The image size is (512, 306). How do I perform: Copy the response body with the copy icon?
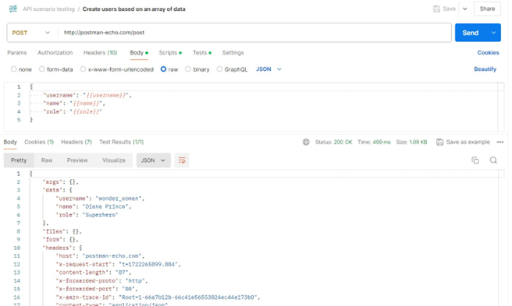pyautogui.click(x=475, y=160)
